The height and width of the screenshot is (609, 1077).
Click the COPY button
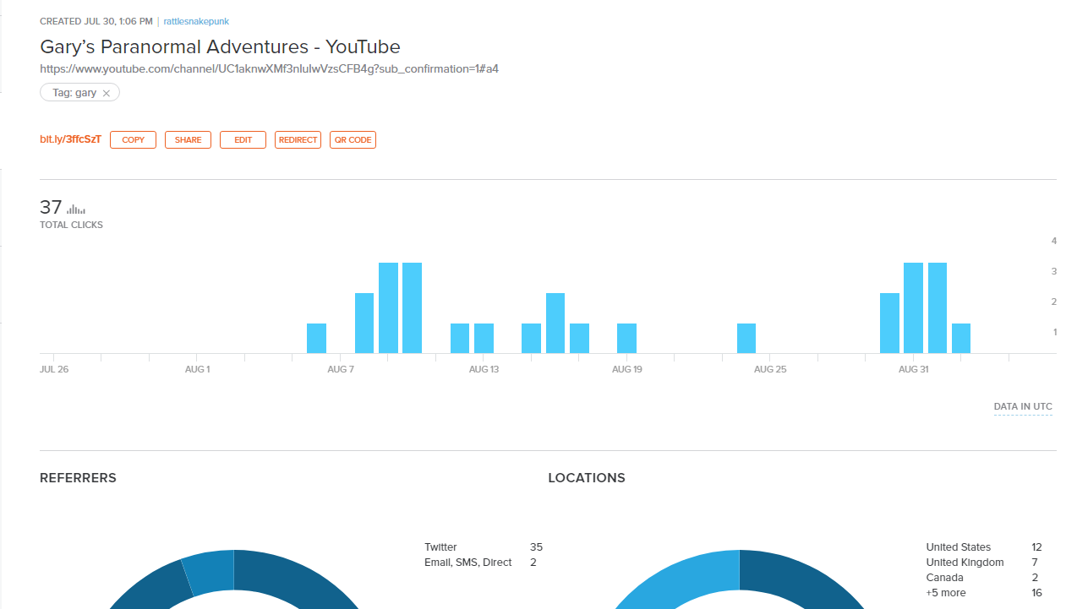point(133,139)
